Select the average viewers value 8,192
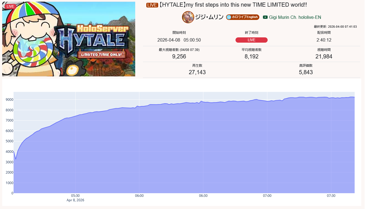Viewport: 366px width, 209px height. (252, 56)
